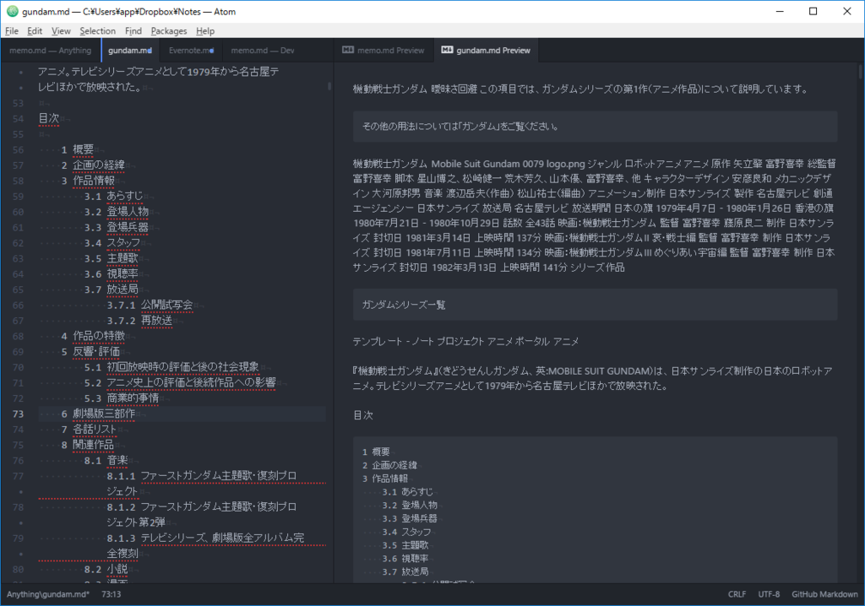Screen dimensions: 865x606
Task: Click the Atom logo in the title bar
Action: tap(12, 11)
